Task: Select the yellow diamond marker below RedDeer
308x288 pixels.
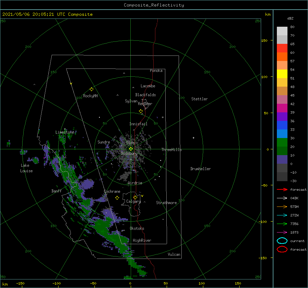Action: [141, 111]
